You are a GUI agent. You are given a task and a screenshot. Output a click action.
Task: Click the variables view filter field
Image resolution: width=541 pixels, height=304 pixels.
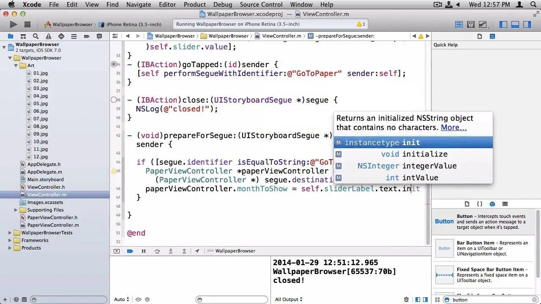pos(232,300)
